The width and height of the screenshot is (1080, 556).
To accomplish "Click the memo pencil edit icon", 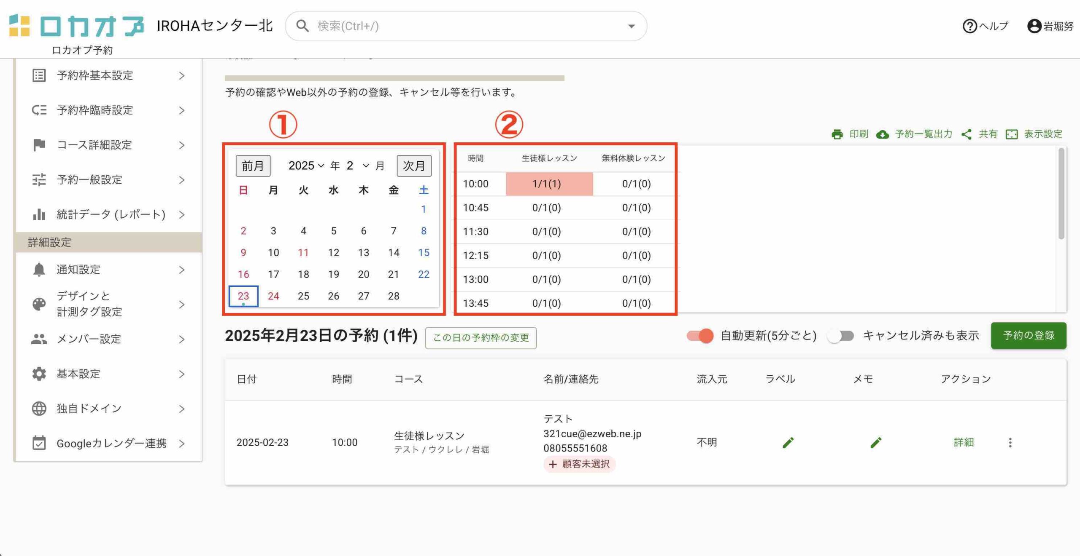I will pyautogui.click(x=875, y=442).
